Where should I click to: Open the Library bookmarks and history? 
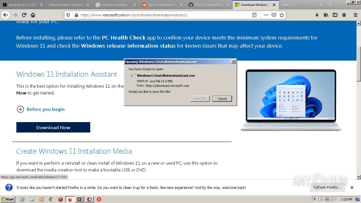[326, 15]
